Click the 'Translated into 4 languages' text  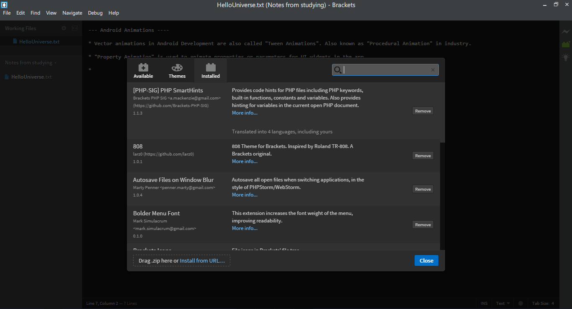click(282, 132)
